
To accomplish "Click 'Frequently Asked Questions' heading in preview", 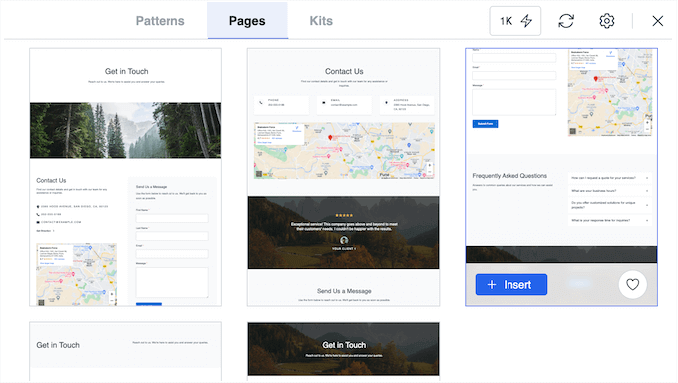I will [509, 176].
